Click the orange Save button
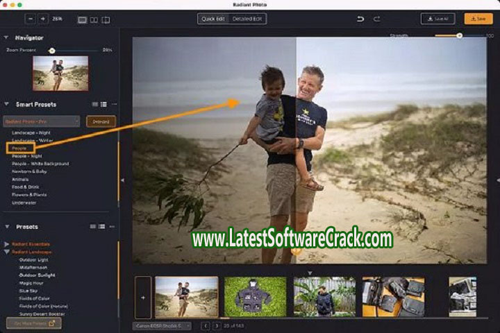500x333 pixels. coord(478,19)
